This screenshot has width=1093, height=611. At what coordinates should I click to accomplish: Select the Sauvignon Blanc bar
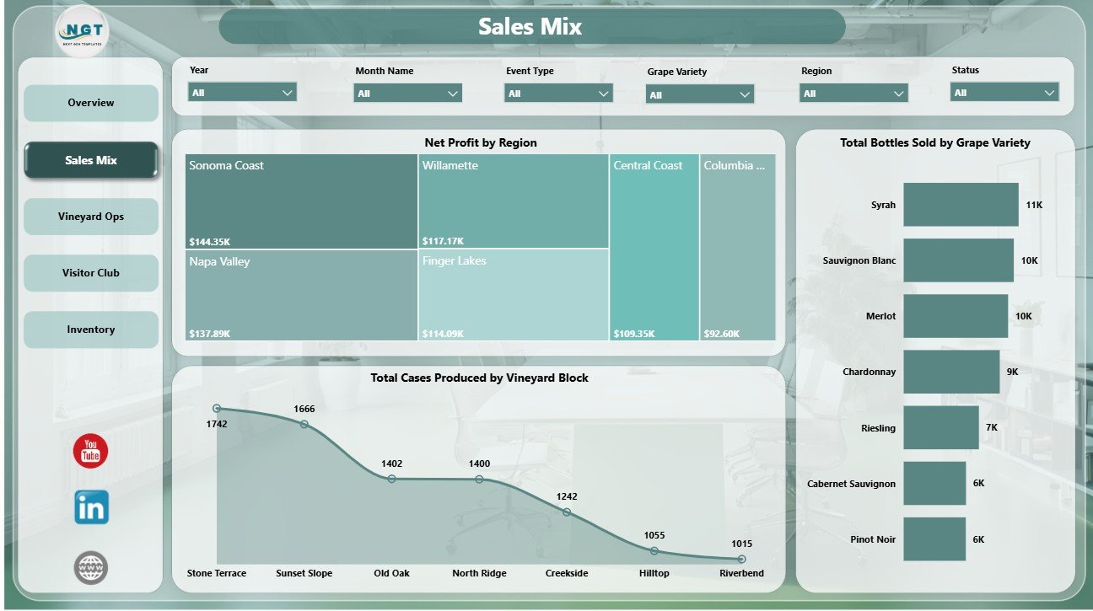point(958,260)
